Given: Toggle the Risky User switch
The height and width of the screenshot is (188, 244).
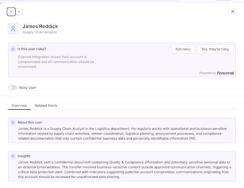Looking at the screenshot, I should pyautogui.click(x=12, y=87).
